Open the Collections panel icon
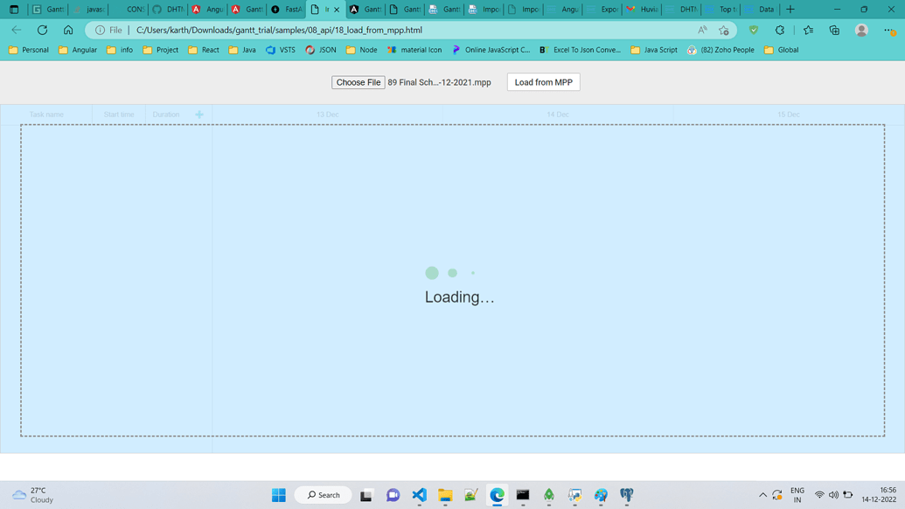 pos(807,29)
